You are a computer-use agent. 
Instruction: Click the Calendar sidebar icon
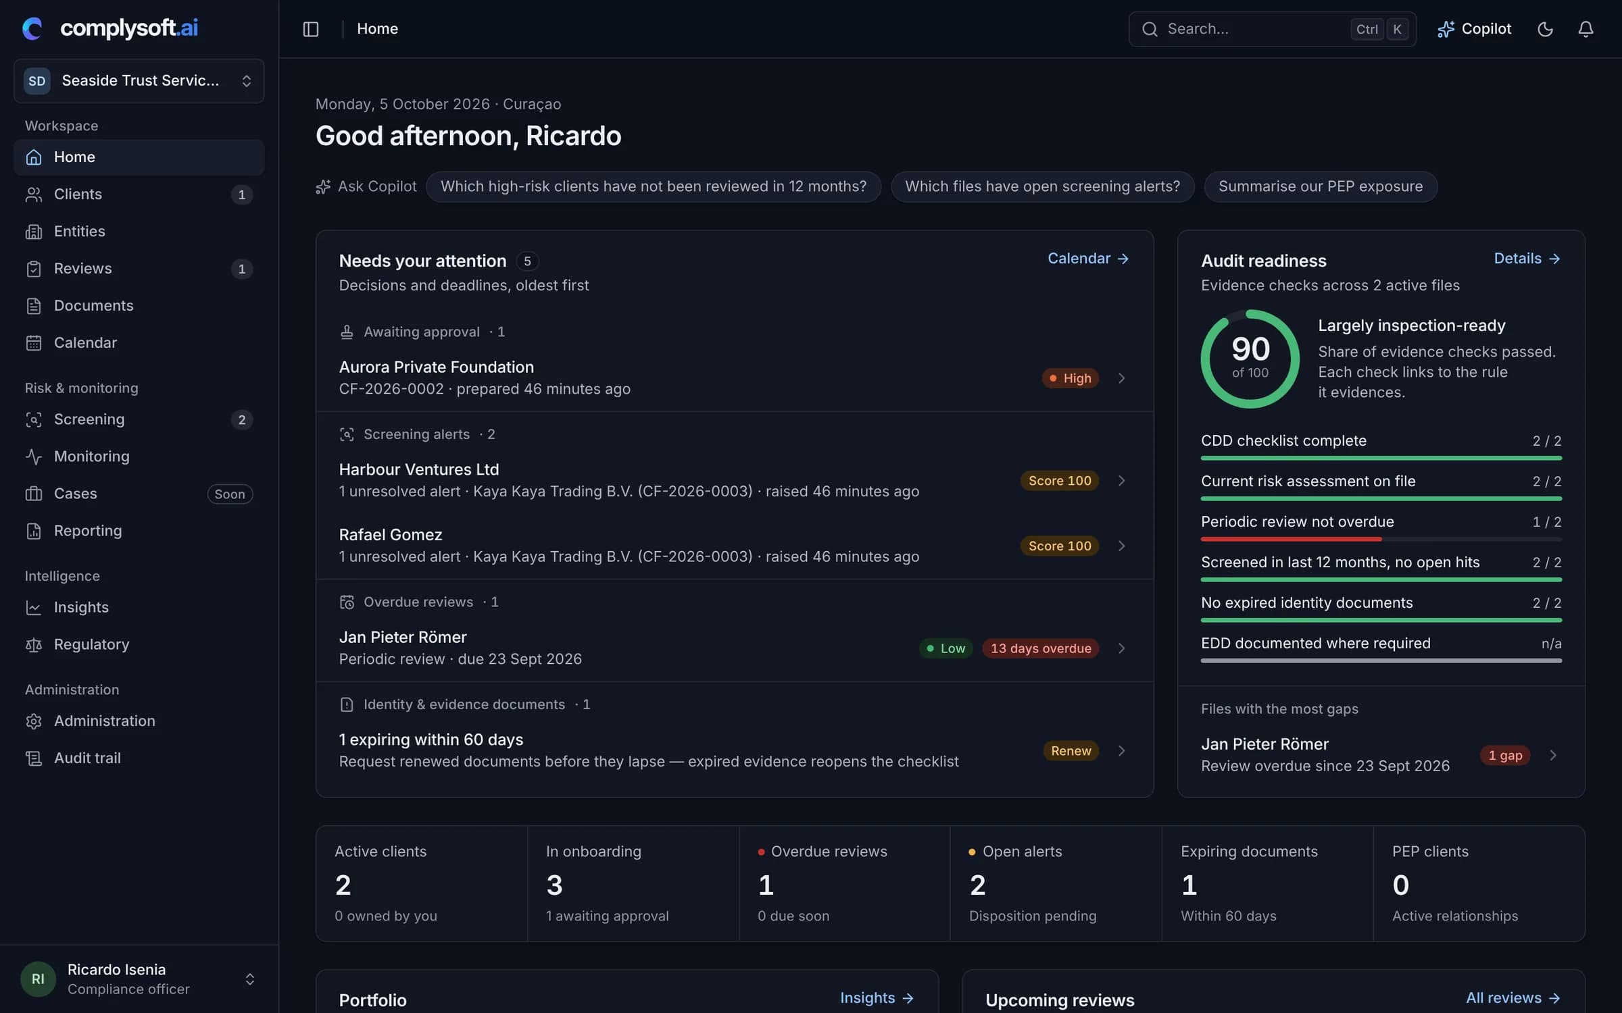pos(34,343)
